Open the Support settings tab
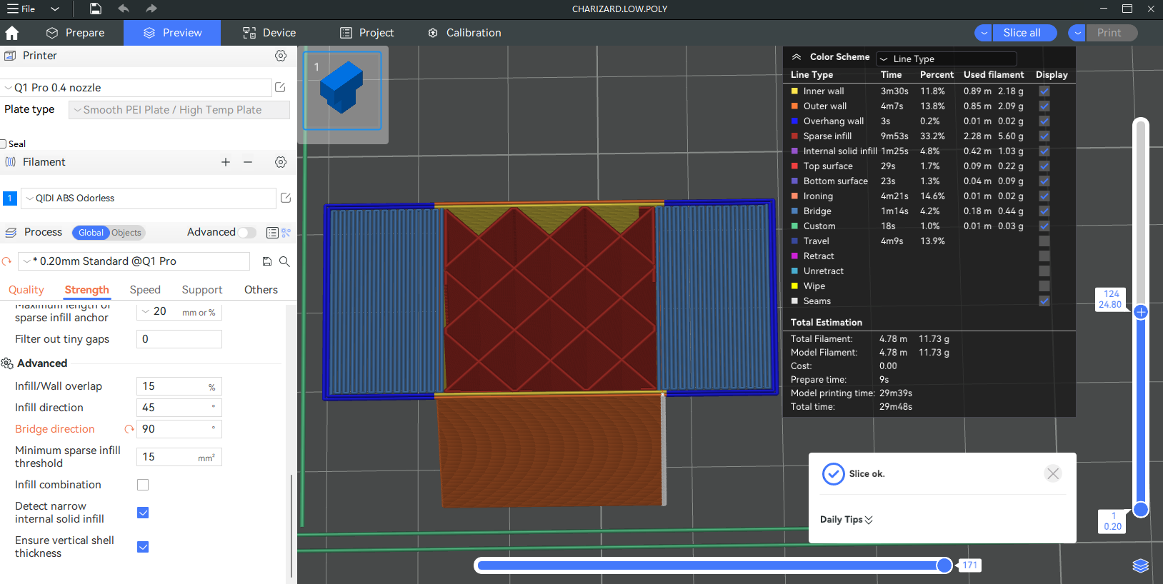This screenshot has height=584, width=1163. [202, 290]
